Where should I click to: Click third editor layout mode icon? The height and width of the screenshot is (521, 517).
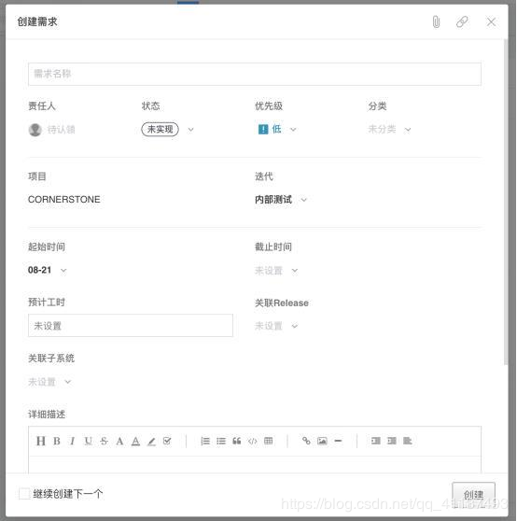pyautogui.click(x=408, y=441)
